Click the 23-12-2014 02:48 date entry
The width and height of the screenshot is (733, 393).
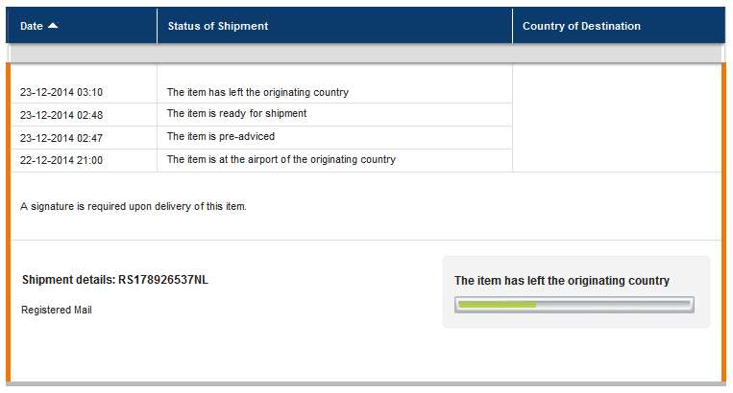pyautogui.click(x=61, y=115)
